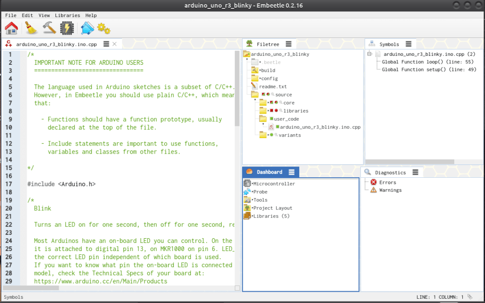
Task: Click the icon at the status bar's right end
Action: [470, 297]
